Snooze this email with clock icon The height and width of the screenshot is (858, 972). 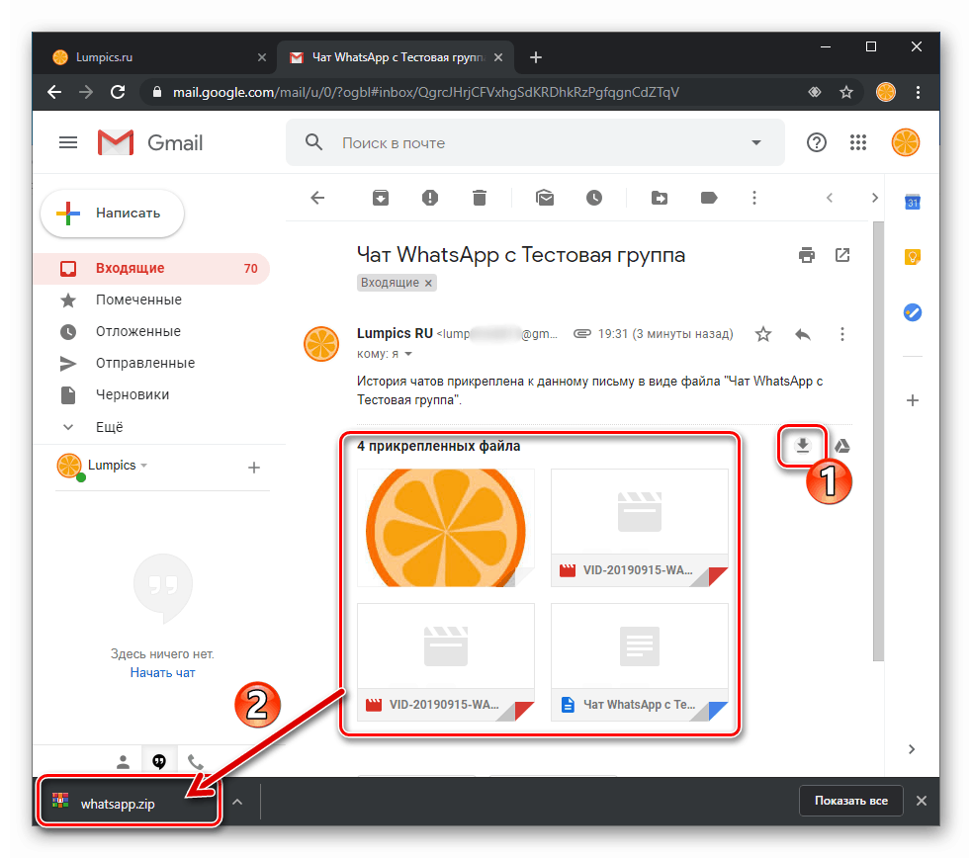pyautogui.click(x=594, y=198)
